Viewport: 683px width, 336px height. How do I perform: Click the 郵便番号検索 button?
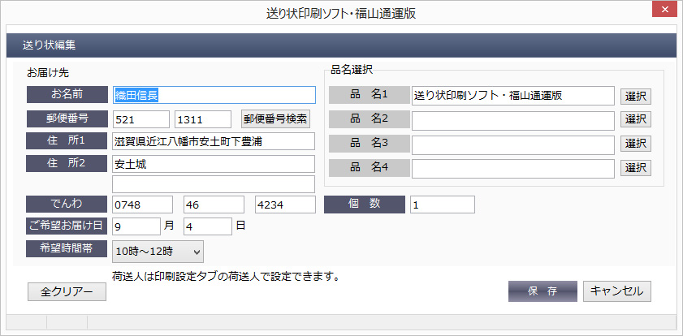276,118
